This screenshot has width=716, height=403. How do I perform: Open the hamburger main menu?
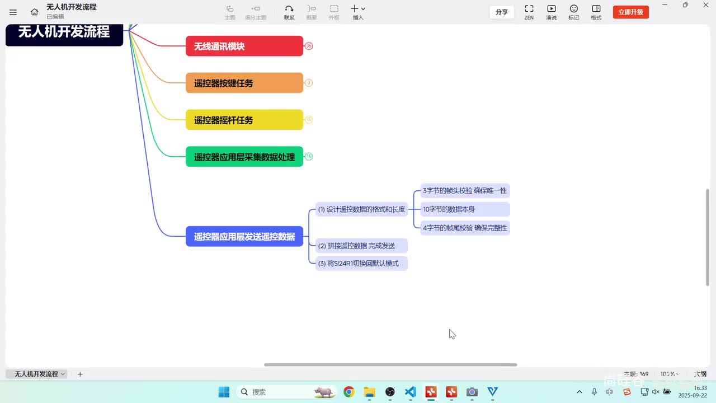(x=13, y=12)
